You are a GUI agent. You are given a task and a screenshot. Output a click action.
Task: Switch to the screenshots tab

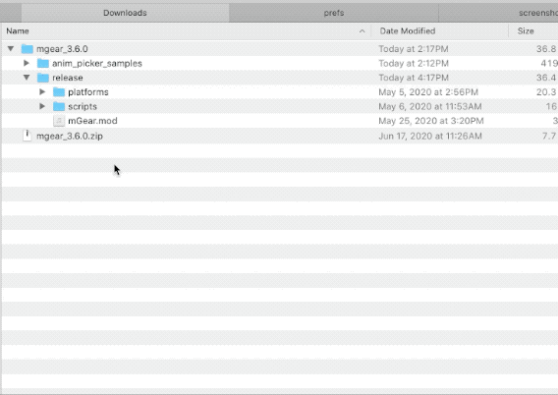(499, 13)
